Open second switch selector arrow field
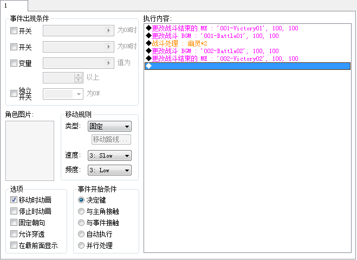 tap(79, 47)
